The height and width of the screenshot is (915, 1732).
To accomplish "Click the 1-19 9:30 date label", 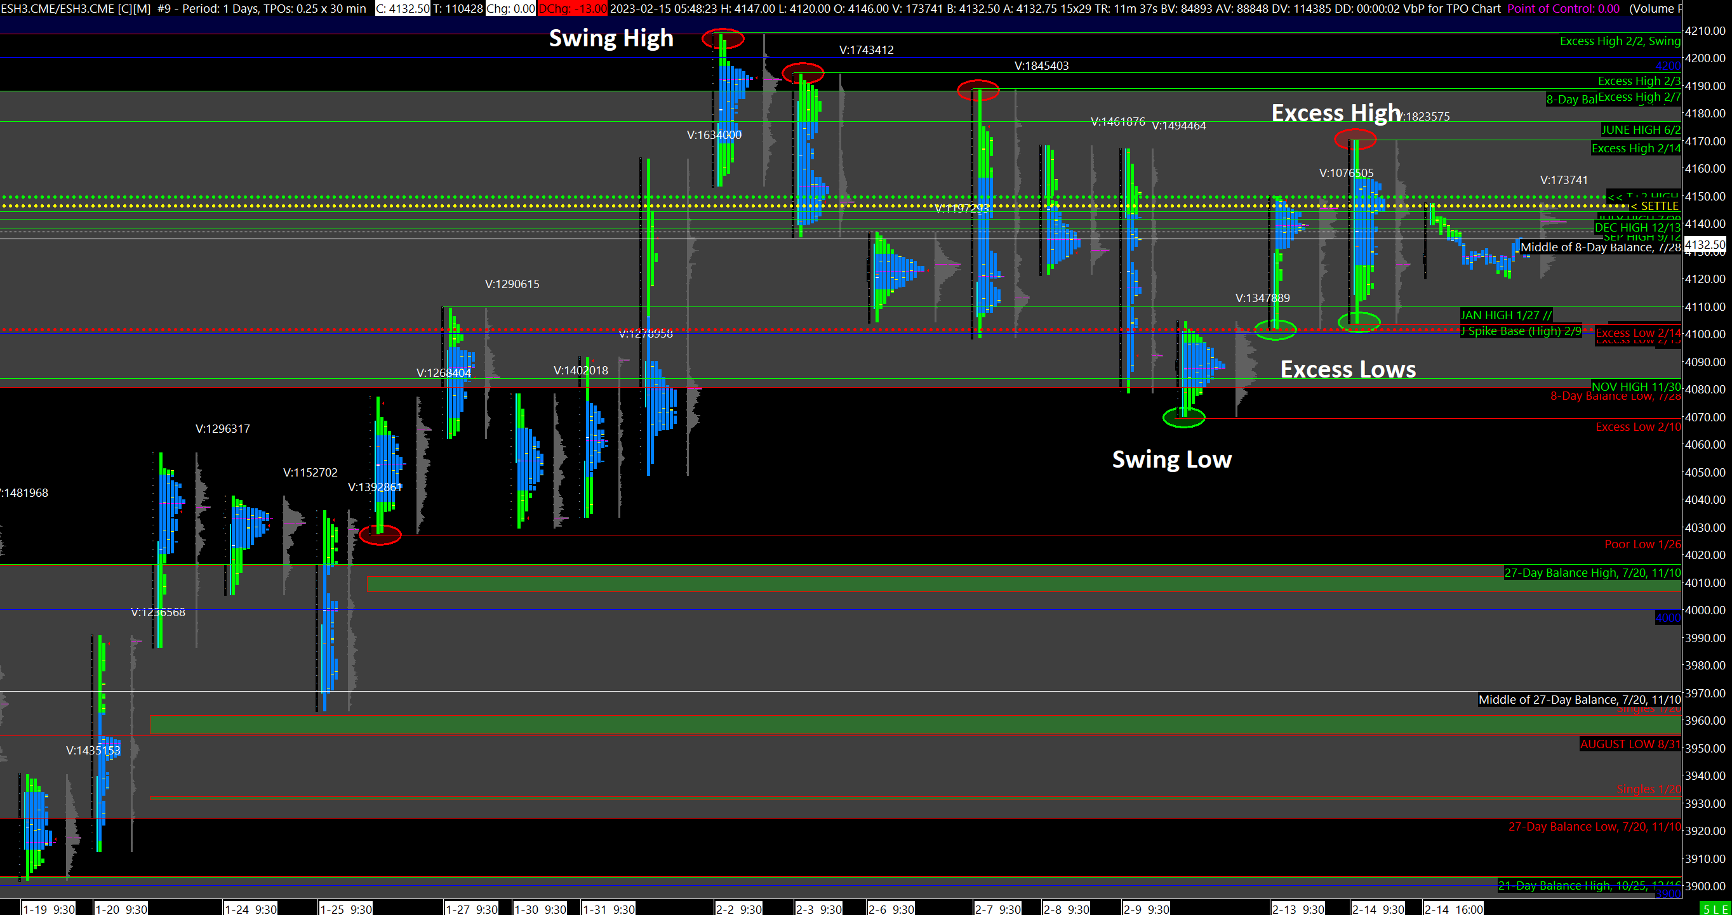I will 49,909.
